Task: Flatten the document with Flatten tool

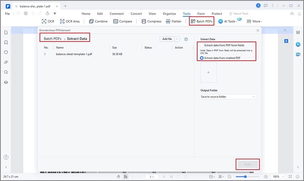Action: (173, 21)
